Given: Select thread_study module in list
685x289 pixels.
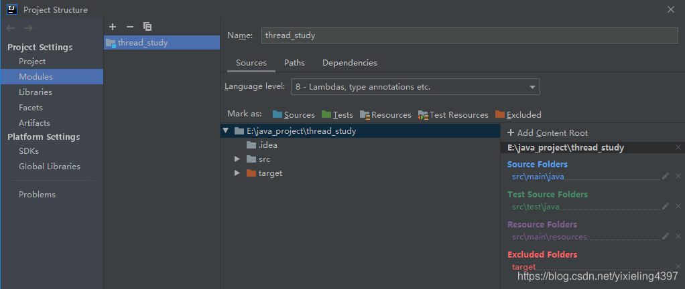Looking at the screenshot, I should click(162, 43).
